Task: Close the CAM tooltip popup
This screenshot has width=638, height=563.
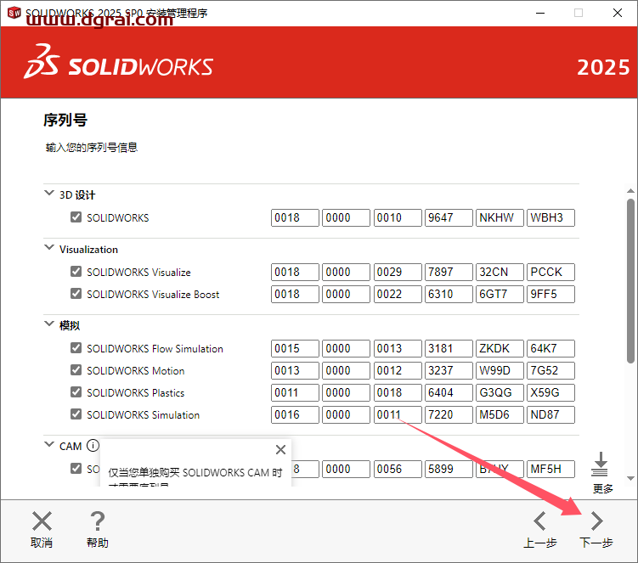Action: (x=280, y=450)
